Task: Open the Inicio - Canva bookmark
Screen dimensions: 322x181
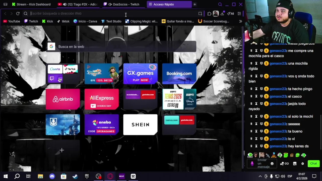Action: point(85,21)
